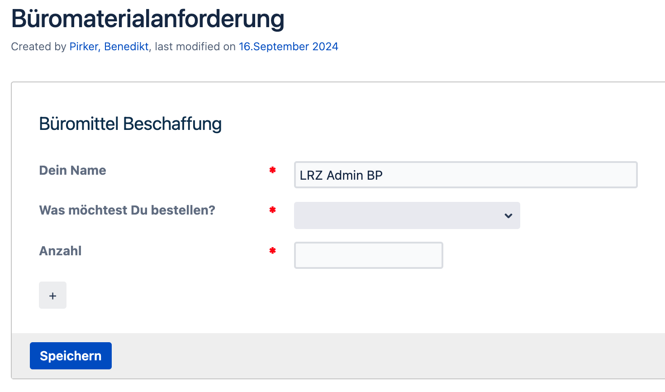This screenshot has height=392, width=665.
Task: Select the 'Büromittel Beschaffung' form heading
Action: [130, 124]
